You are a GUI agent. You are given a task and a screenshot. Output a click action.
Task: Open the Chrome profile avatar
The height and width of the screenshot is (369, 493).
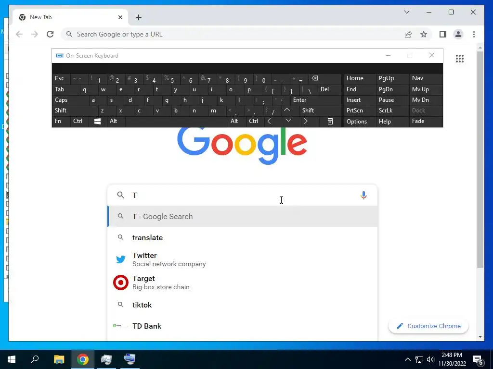[x=458, y=34]
